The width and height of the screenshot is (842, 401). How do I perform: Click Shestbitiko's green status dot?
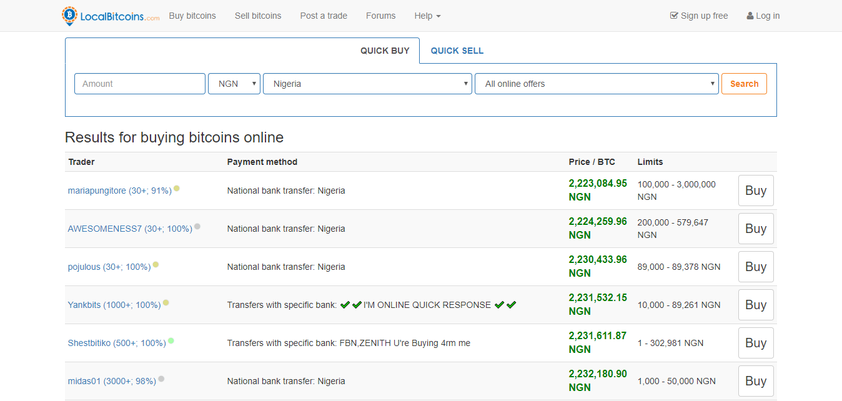171,340
